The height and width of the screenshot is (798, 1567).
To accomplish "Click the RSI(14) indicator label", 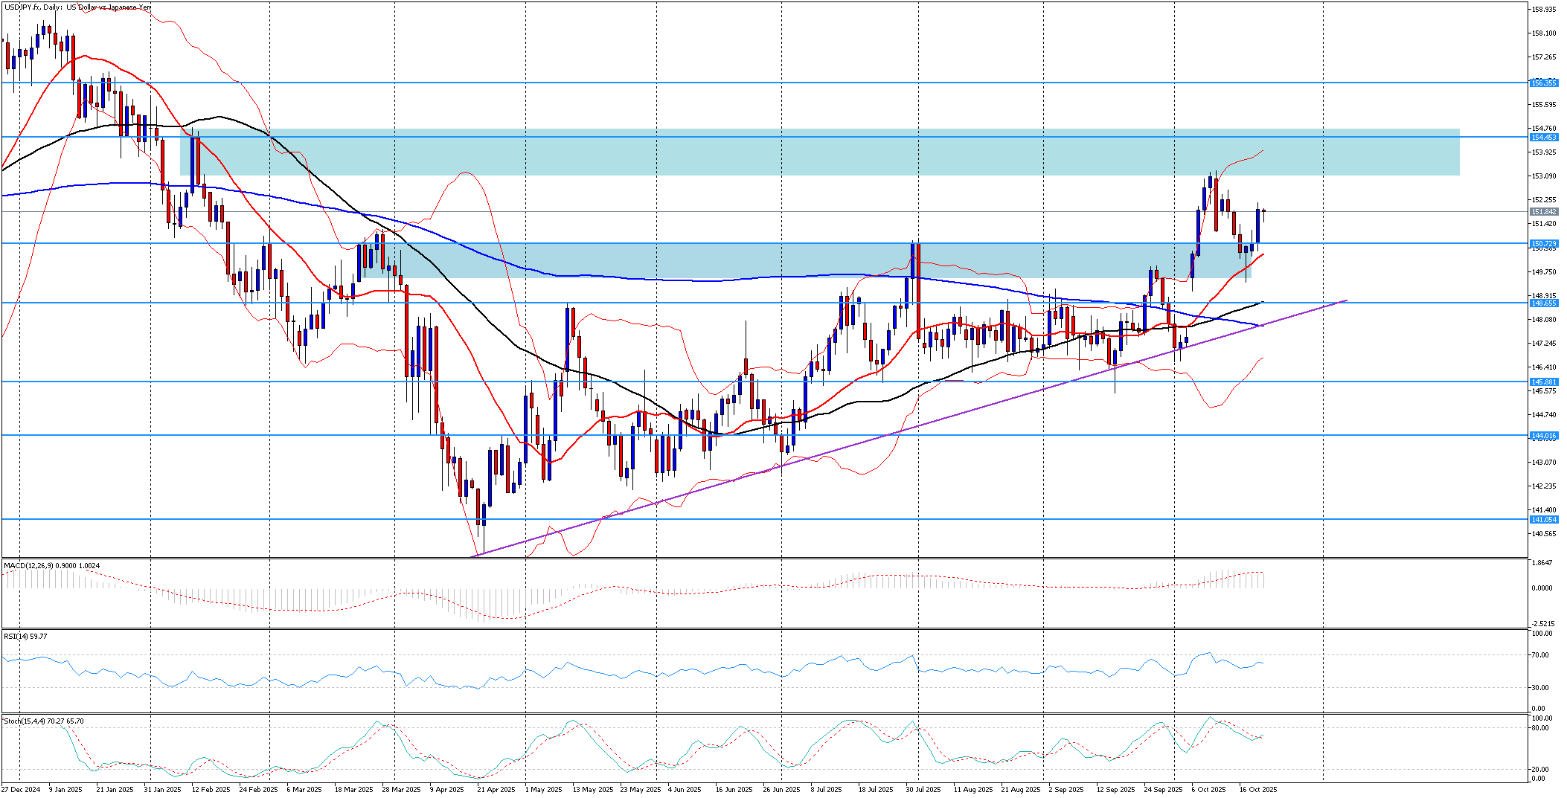I will click(25, 637).
